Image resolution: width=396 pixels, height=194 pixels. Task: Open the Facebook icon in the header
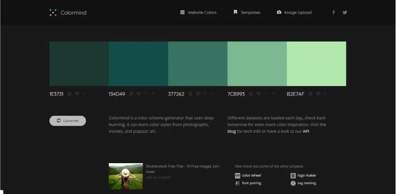pyautogui.click(x=333, y=12)
